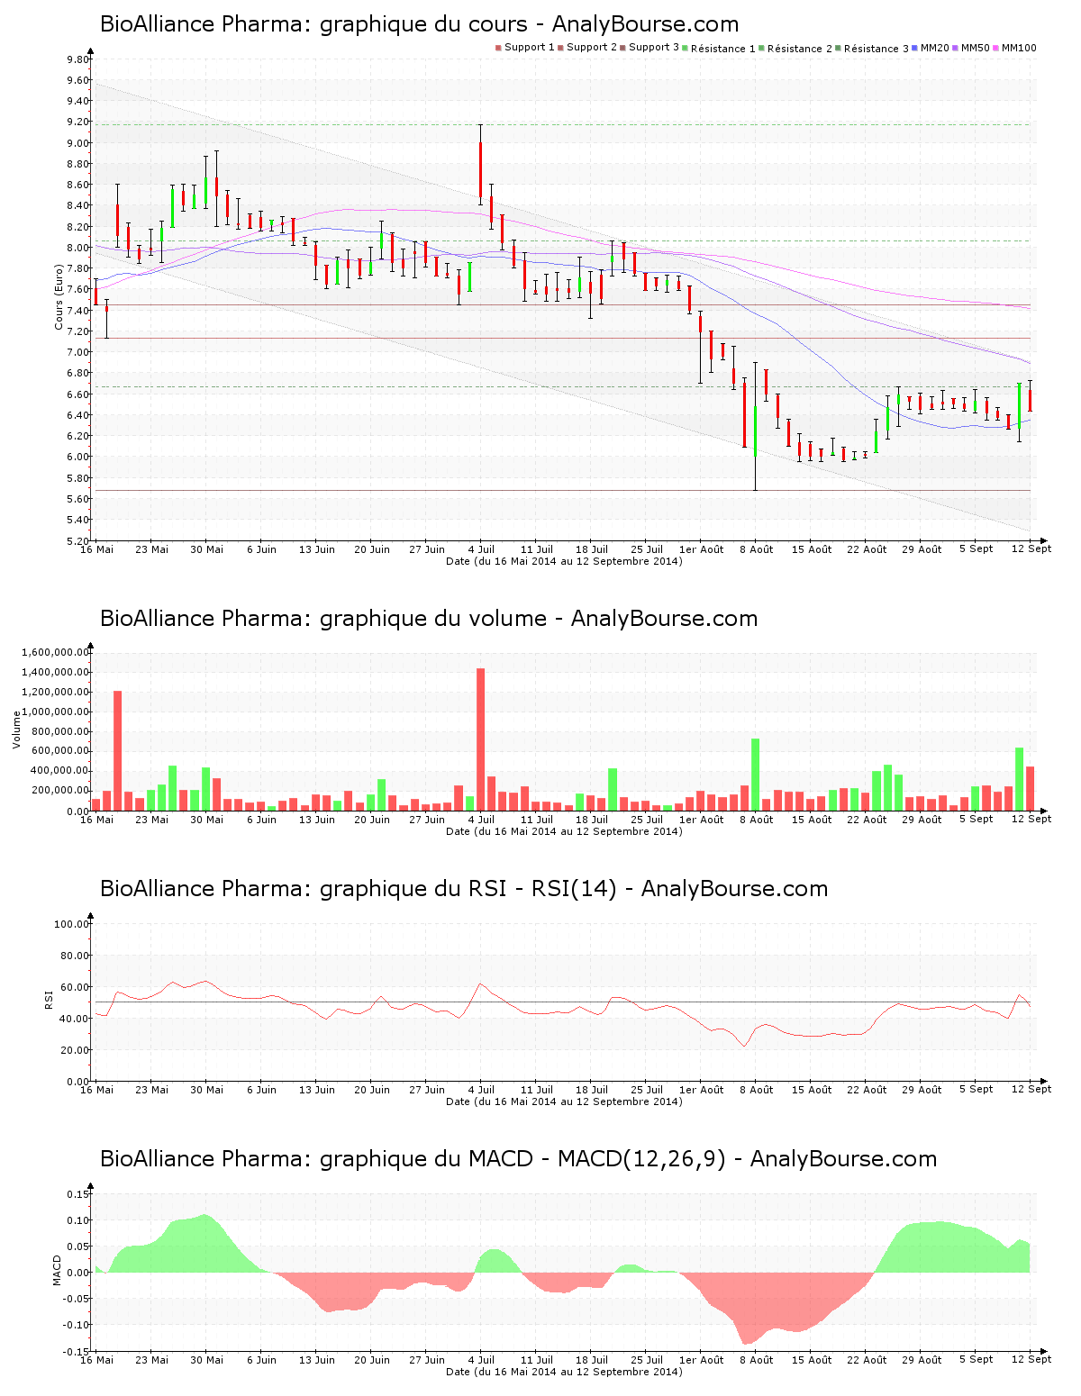Click the MM20 blue legend swatch
Image resolution: width=1081 pixels, height=1396 pixels.
(915, 48)
